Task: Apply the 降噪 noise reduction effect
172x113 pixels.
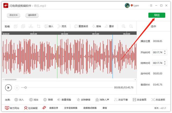Action: (x=48, y=100)
